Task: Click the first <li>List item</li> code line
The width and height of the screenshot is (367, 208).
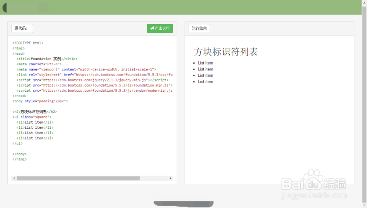Action: pos(35,122)
